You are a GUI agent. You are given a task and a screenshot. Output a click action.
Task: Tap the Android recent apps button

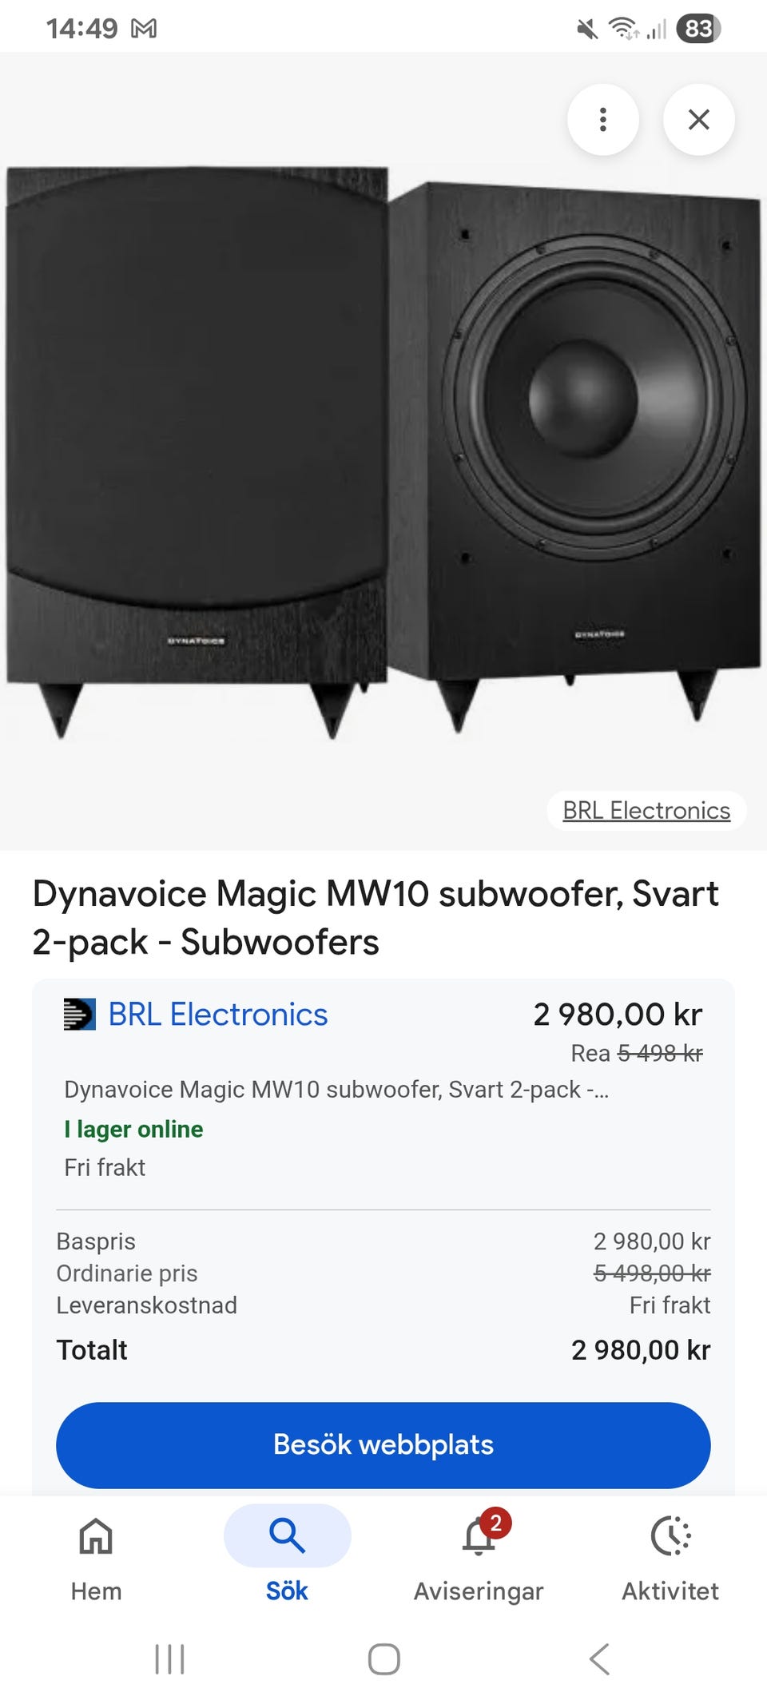pos(169,1659)
